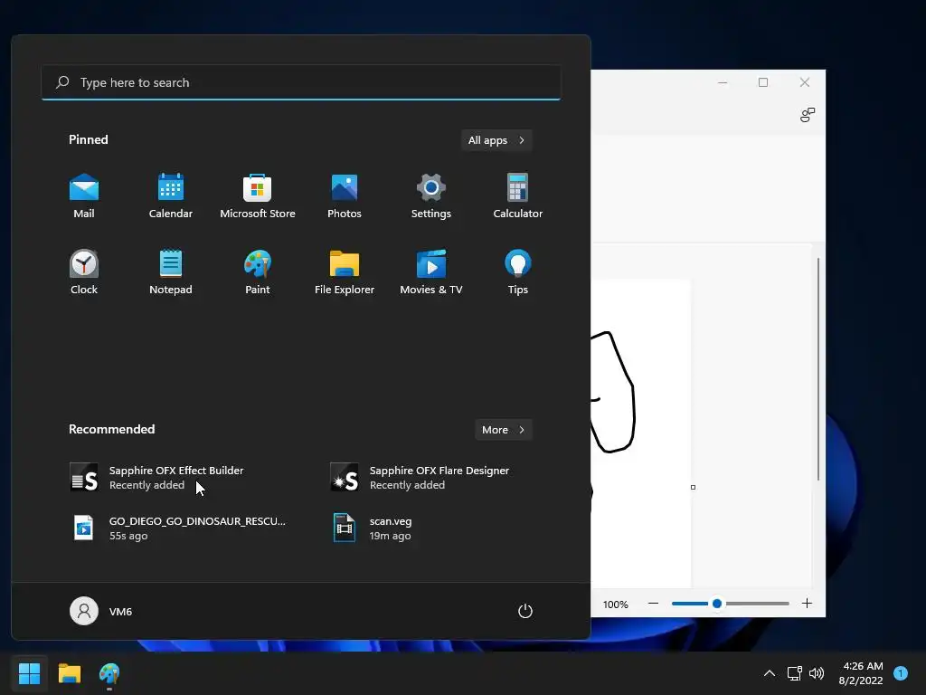Open the Tips app

click(x=518, y=271)
